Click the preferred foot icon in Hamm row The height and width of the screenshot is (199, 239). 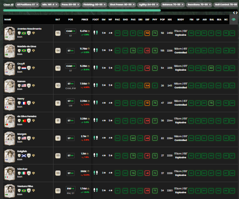pos(95,85)
